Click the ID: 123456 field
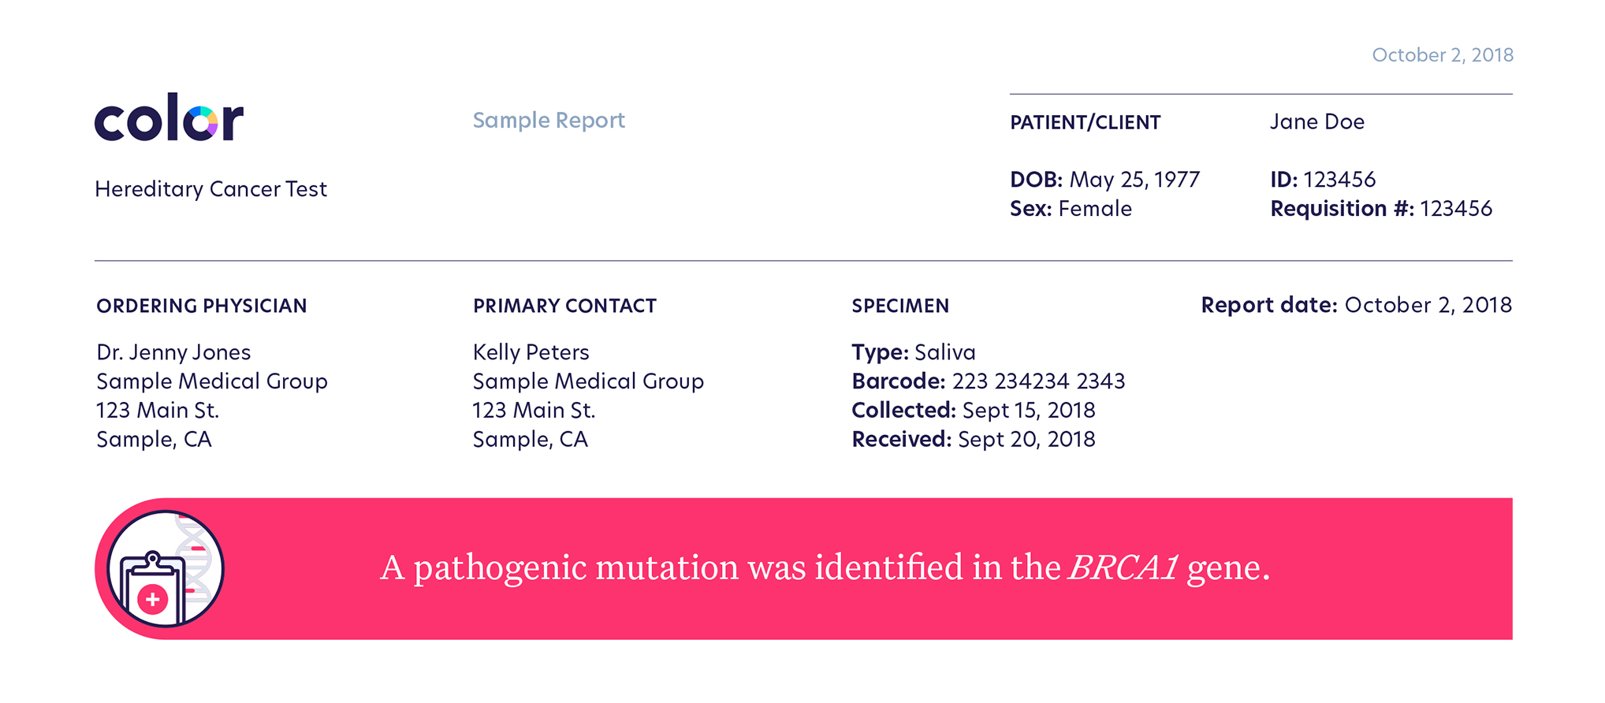Image resolution: width=1605 pixels, height=703 pixels. 1323,180
